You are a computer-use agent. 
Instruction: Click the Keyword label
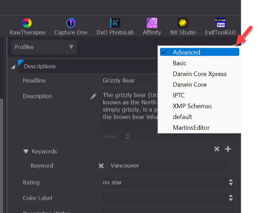coord(42,165)
